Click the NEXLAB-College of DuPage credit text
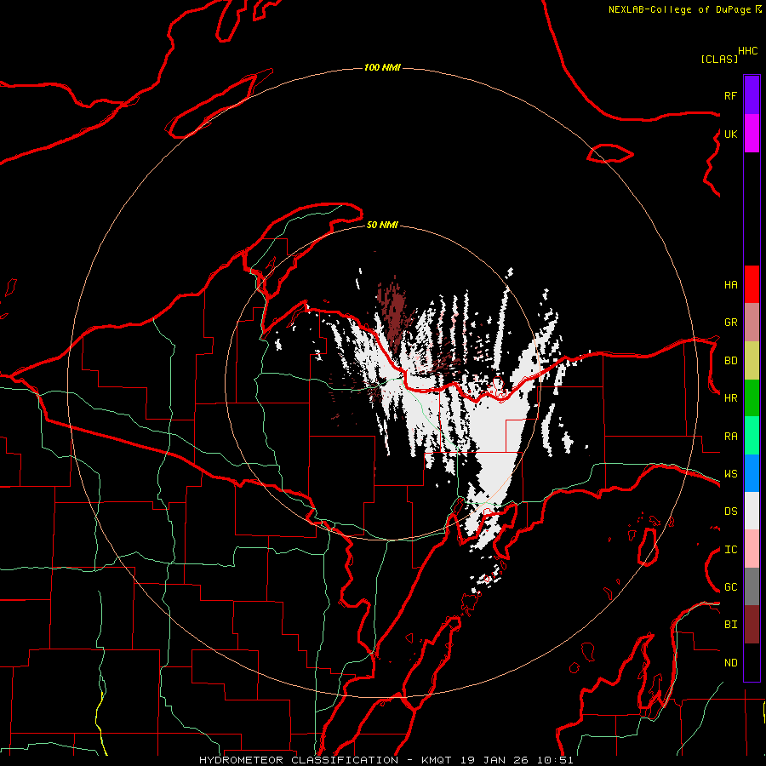The height and width of the screenshot is (766, 766). (679, 9)
